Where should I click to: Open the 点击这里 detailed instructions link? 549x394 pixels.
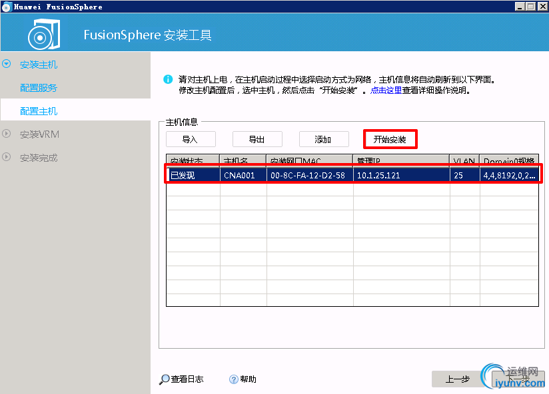click(386, 91)
